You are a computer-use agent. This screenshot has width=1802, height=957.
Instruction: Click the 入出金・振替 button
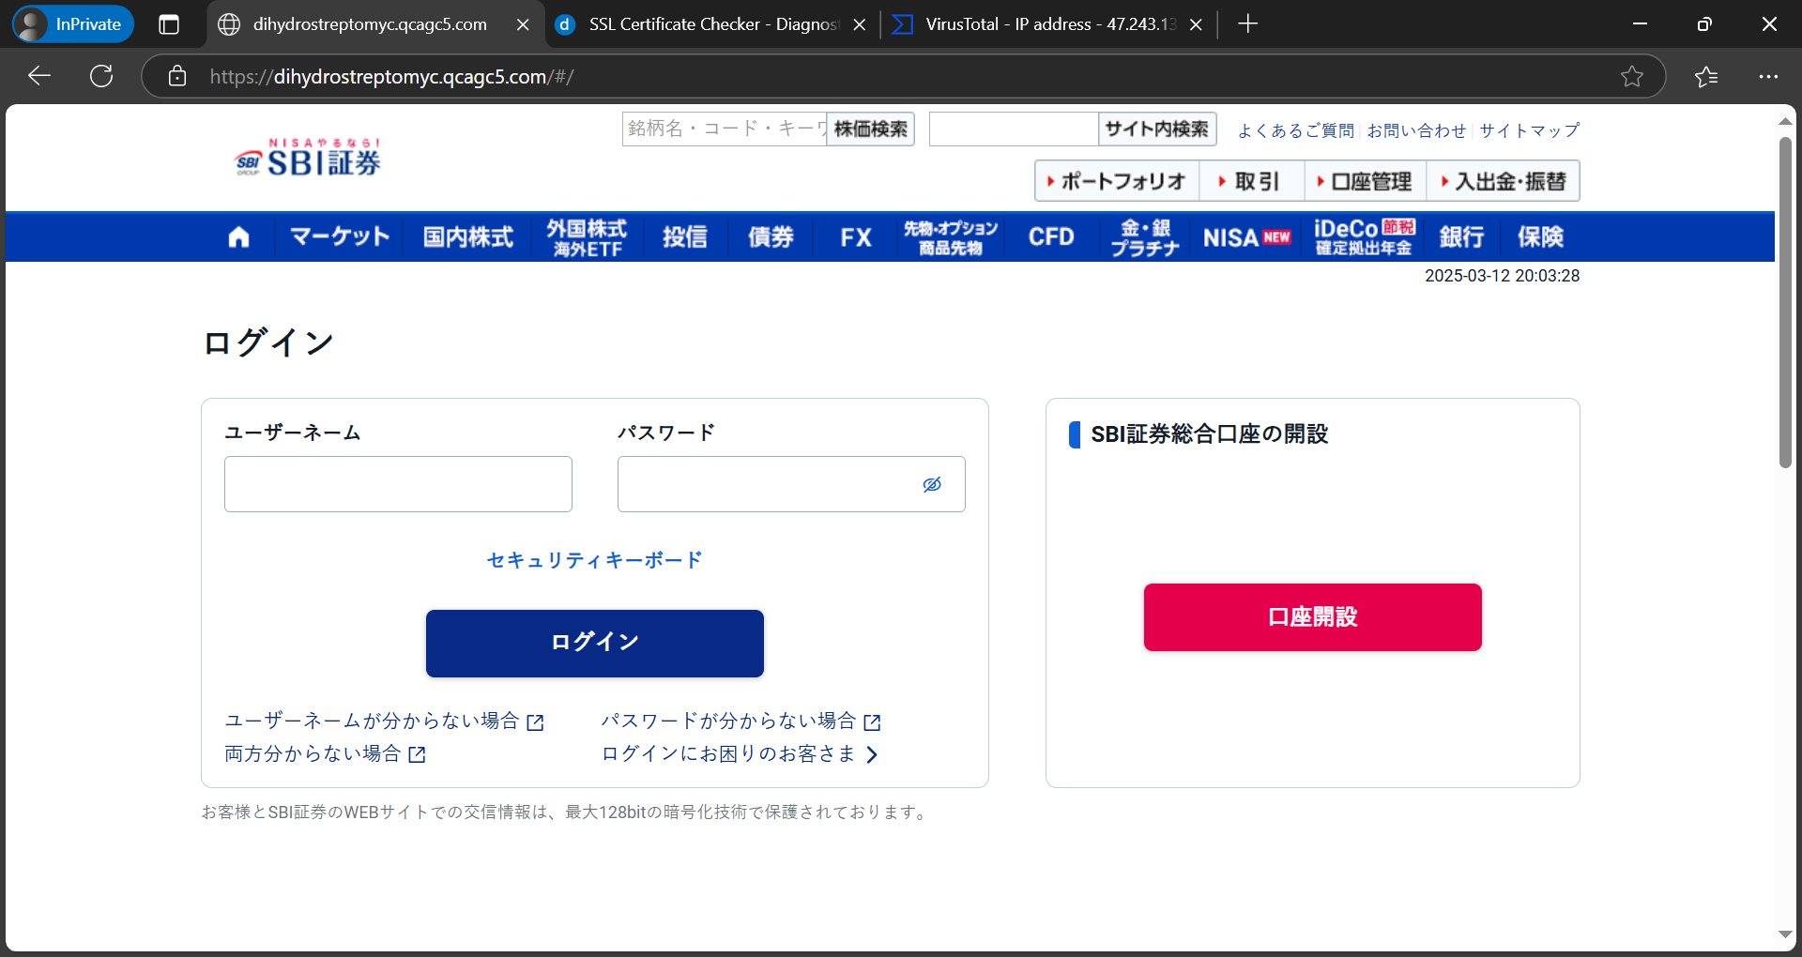point(1503,181)
